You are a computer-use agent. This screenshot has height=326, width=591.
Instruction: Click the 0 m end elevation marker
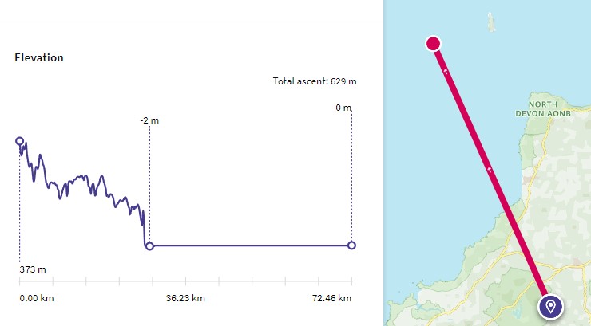[351, 245]
